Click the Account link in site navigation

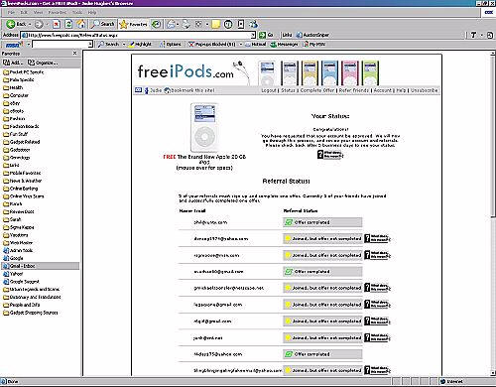click(x=383, y=90)
